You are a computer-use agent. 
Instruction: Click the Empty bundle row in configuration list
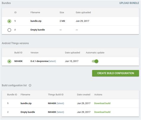(70, 112)
